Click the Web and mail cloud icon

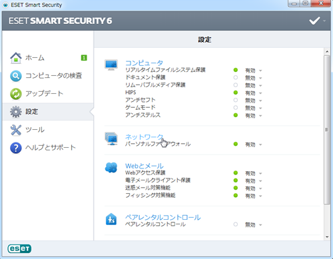pos(111,168)
